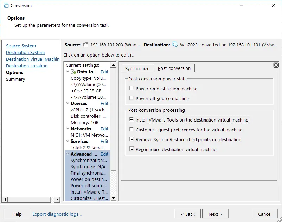Close the options pane with the X icon
The image size is (282, 222).
pyautogui.click(x=276, y=65)
